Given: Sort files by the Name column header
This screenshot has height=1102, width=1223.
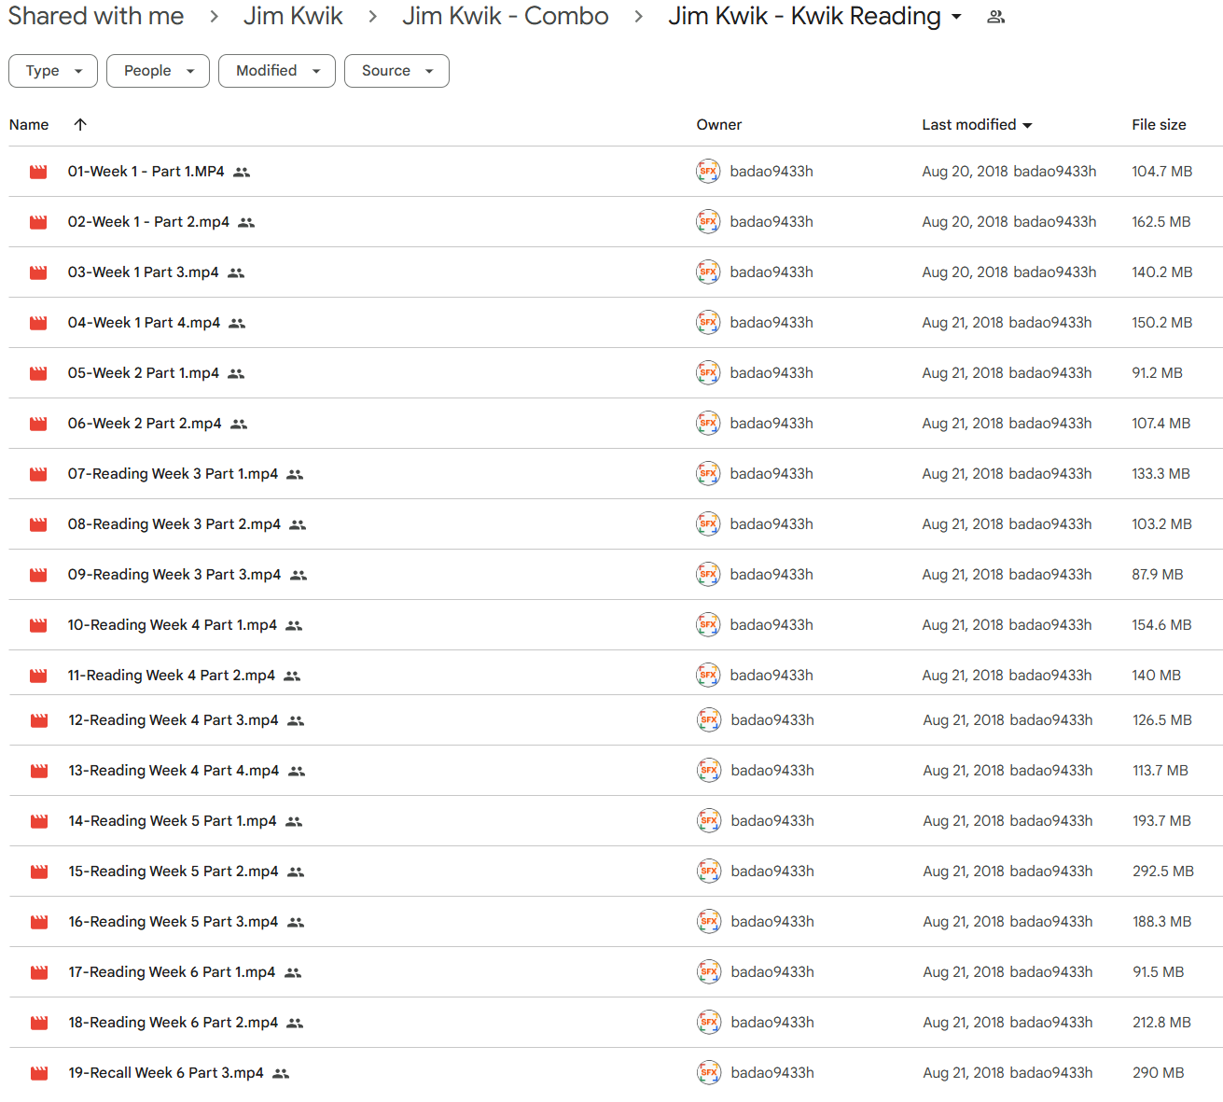Looking at the screenshot, I should point(29,124).
